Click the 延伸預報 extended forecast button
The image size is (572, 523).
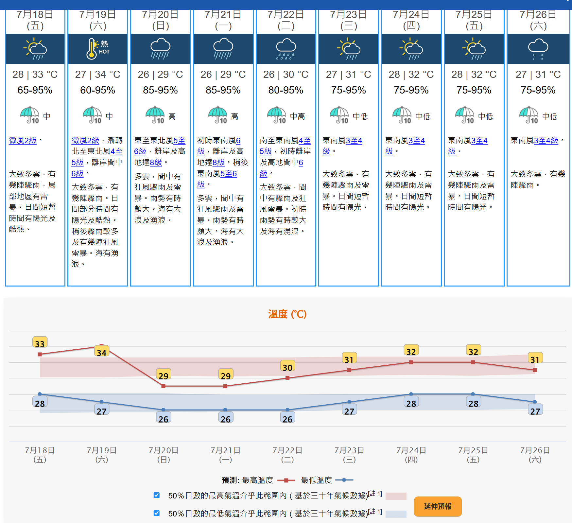tap(438, 506)
